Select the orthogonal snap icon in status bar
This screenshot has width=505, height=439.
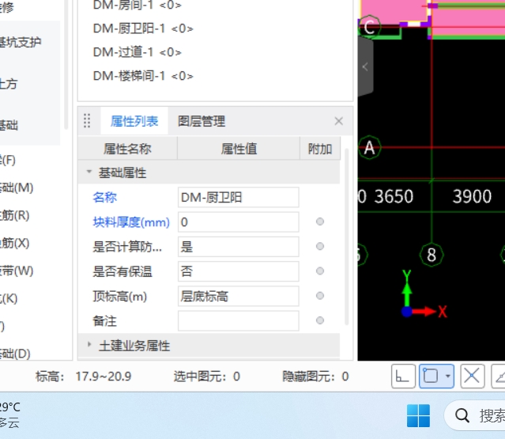(x=403, y=377)
